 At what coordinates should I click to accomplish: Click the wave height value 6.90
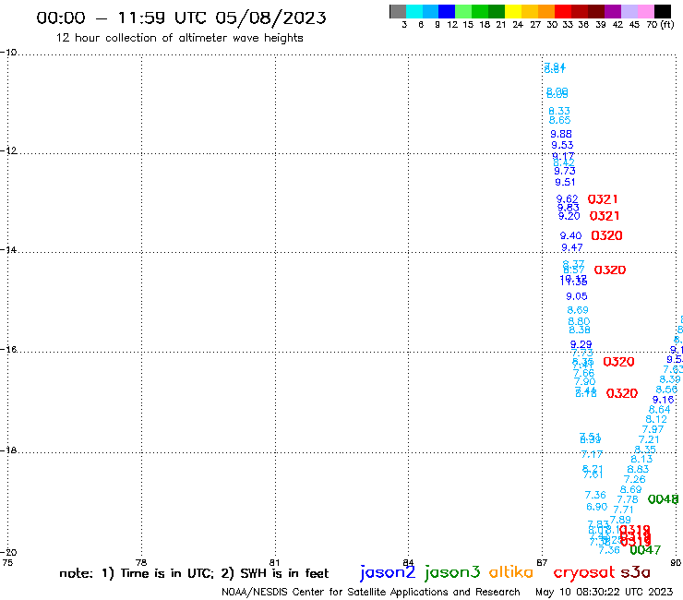(x=597, y=507)
